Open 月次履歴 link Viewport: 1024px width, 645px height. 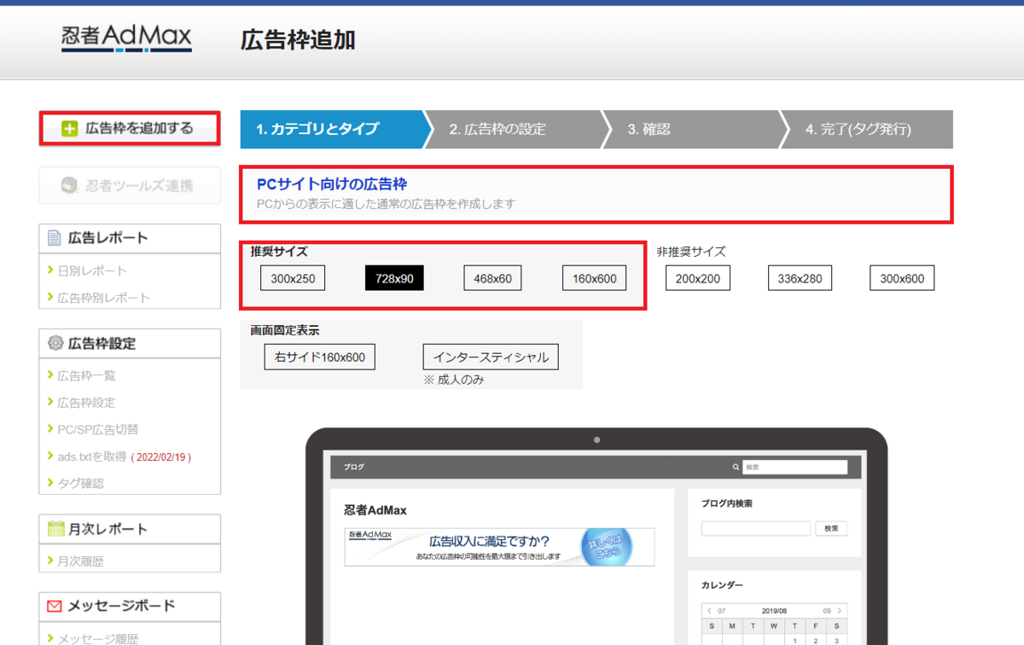80,561
